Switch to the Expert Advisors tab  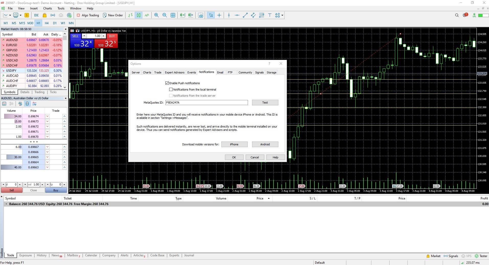(x=174, y=72)
